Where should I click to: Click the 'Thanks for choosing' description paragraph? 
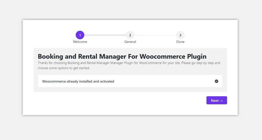(x=129, y=63)
